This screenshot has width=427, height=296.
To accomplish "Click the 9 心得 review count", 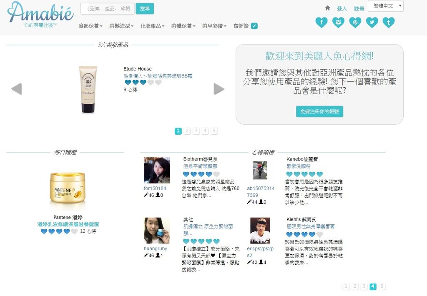I will pyautogui.click(x=130, y=90).
